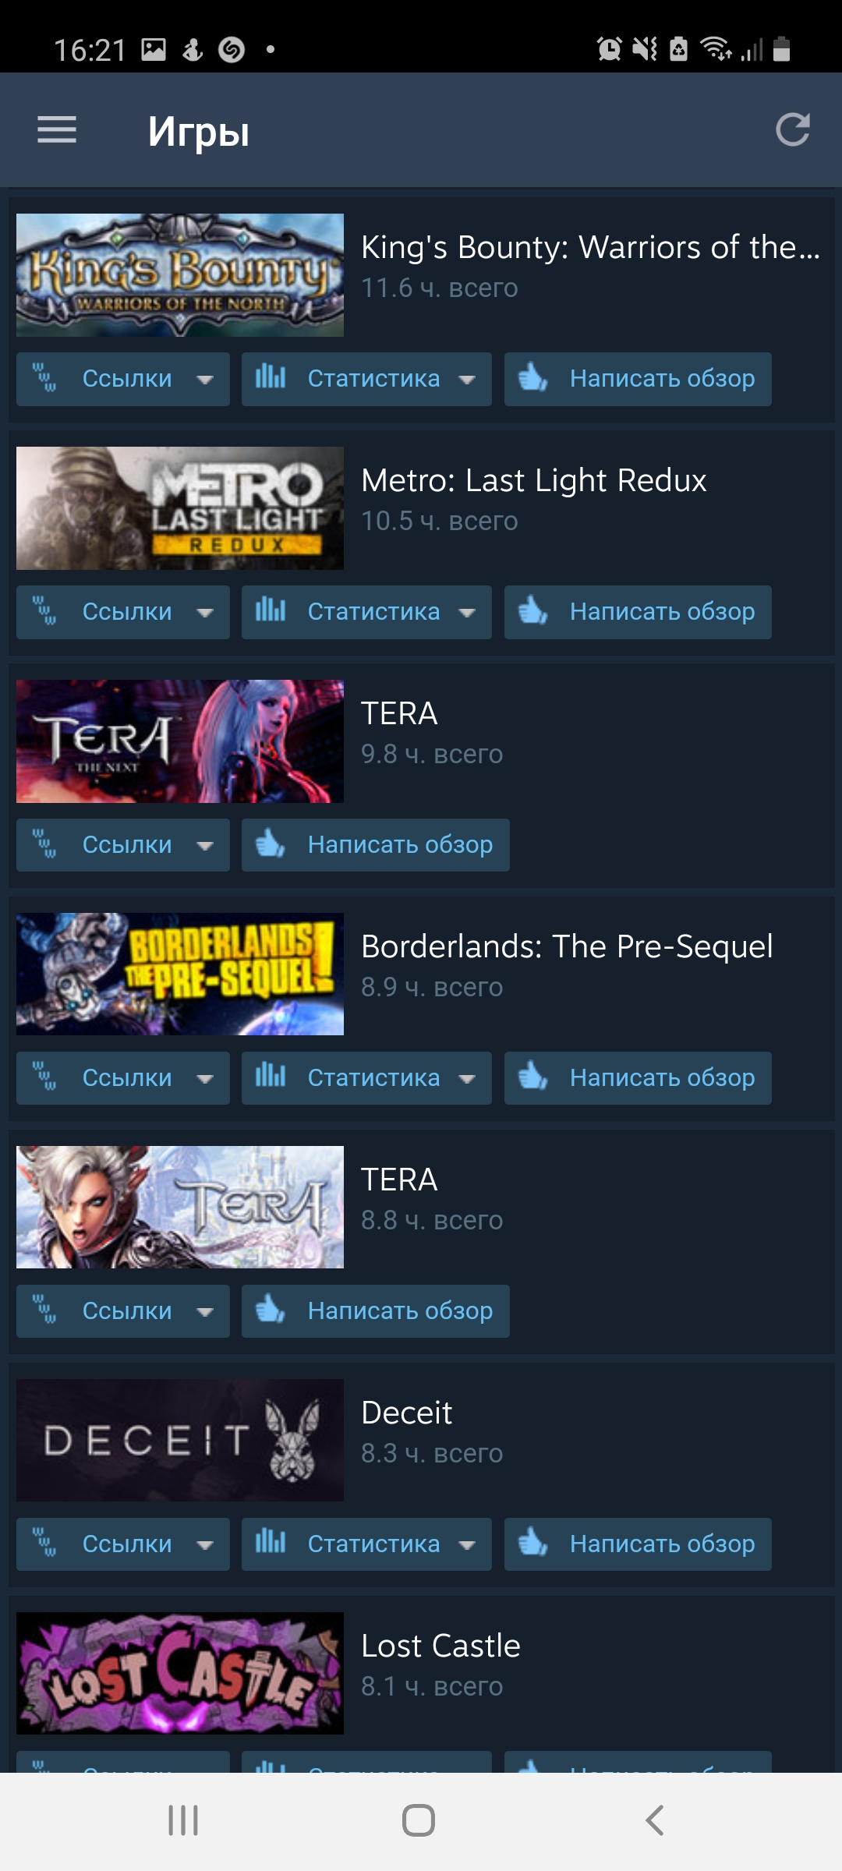
Task: Expand Статистика dropdown for Deceit
Action: point(366,1544)
